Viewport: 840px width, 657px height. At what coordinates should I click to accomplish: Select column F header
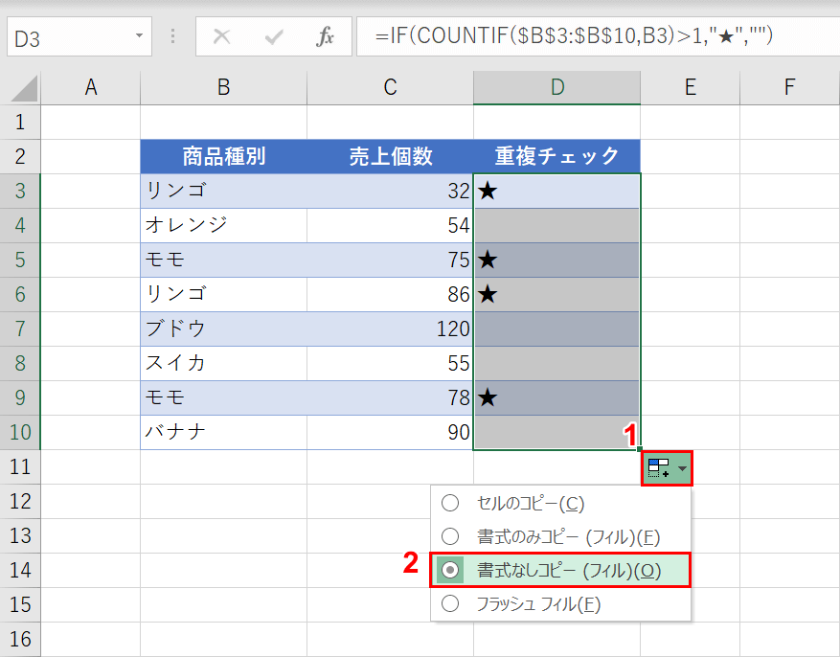tap(788, 86)
